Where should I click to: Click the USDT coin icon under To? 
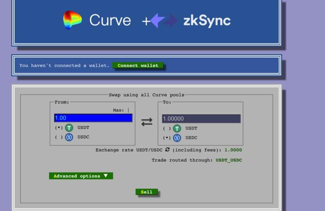tap(177, 128)
